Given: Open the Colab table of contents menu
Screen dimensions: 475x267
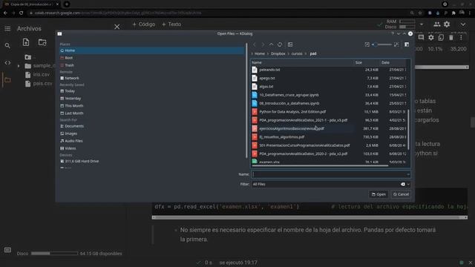Looking at the screenshot, I should [7, 28].
